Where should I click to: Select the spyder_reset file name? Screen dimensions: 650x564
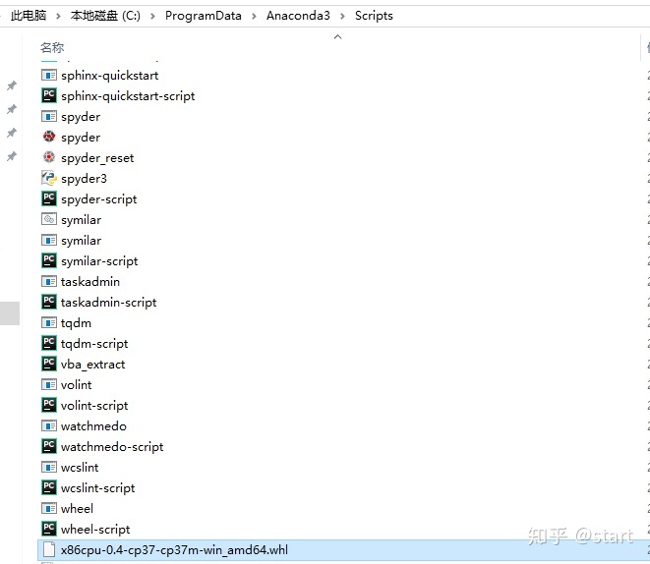97,158
